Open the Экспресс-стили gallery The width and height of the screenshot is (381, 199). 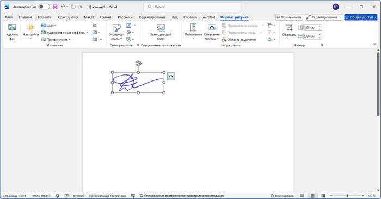pos(116,32)
